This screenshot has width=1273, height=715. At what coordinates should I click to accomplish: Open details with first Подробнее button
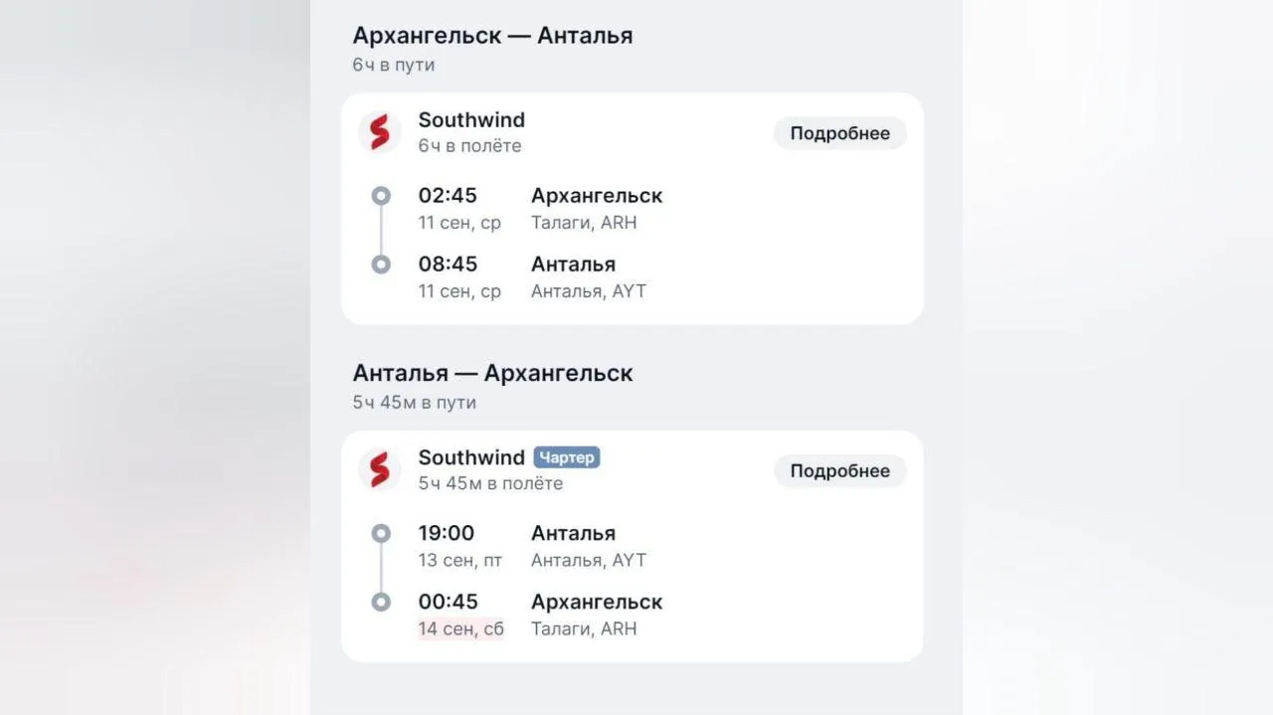[840, 133]
